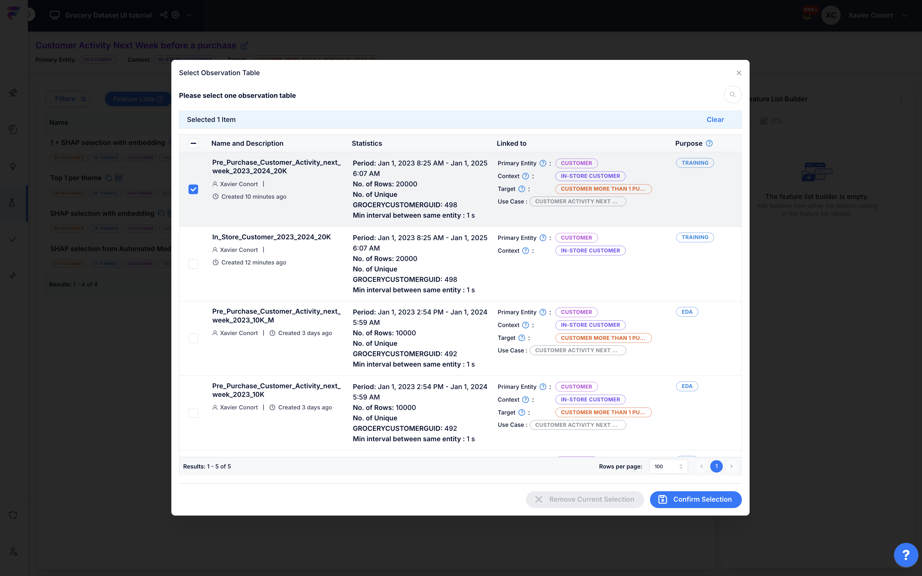Uncheck Pre_Purchase_Customer_Activity_next_week_2023_2024_20K checkbox

coord(193,189)
